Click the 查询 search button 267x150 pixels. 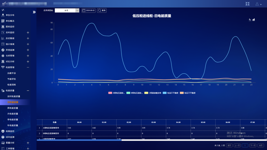coord(102,10)
